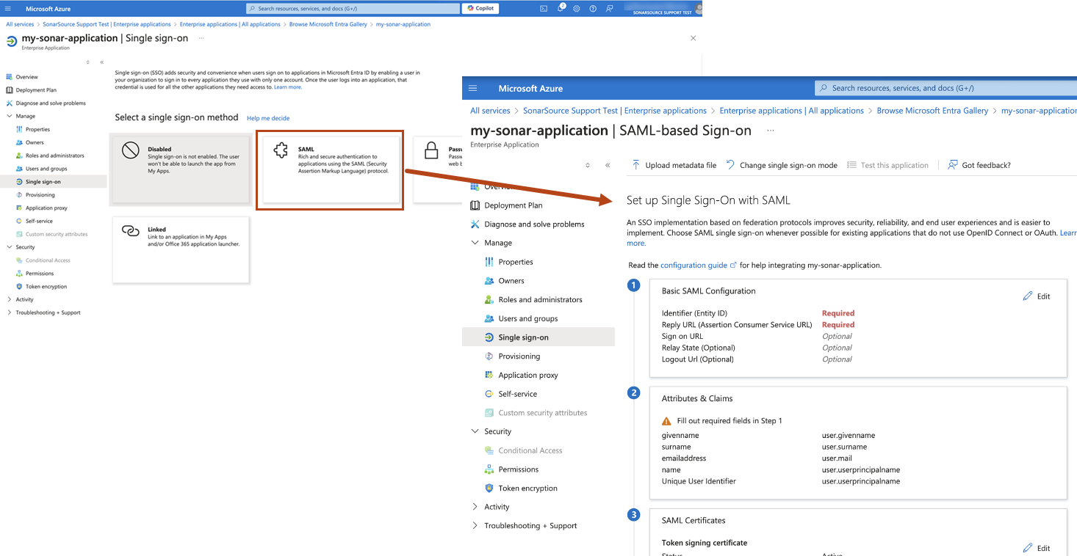
Task: Click the Copilot icon in top bar
Action: [480, 8]
